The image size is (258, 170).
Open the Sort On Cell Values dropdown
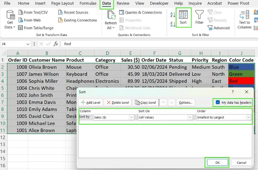point(190,117)
